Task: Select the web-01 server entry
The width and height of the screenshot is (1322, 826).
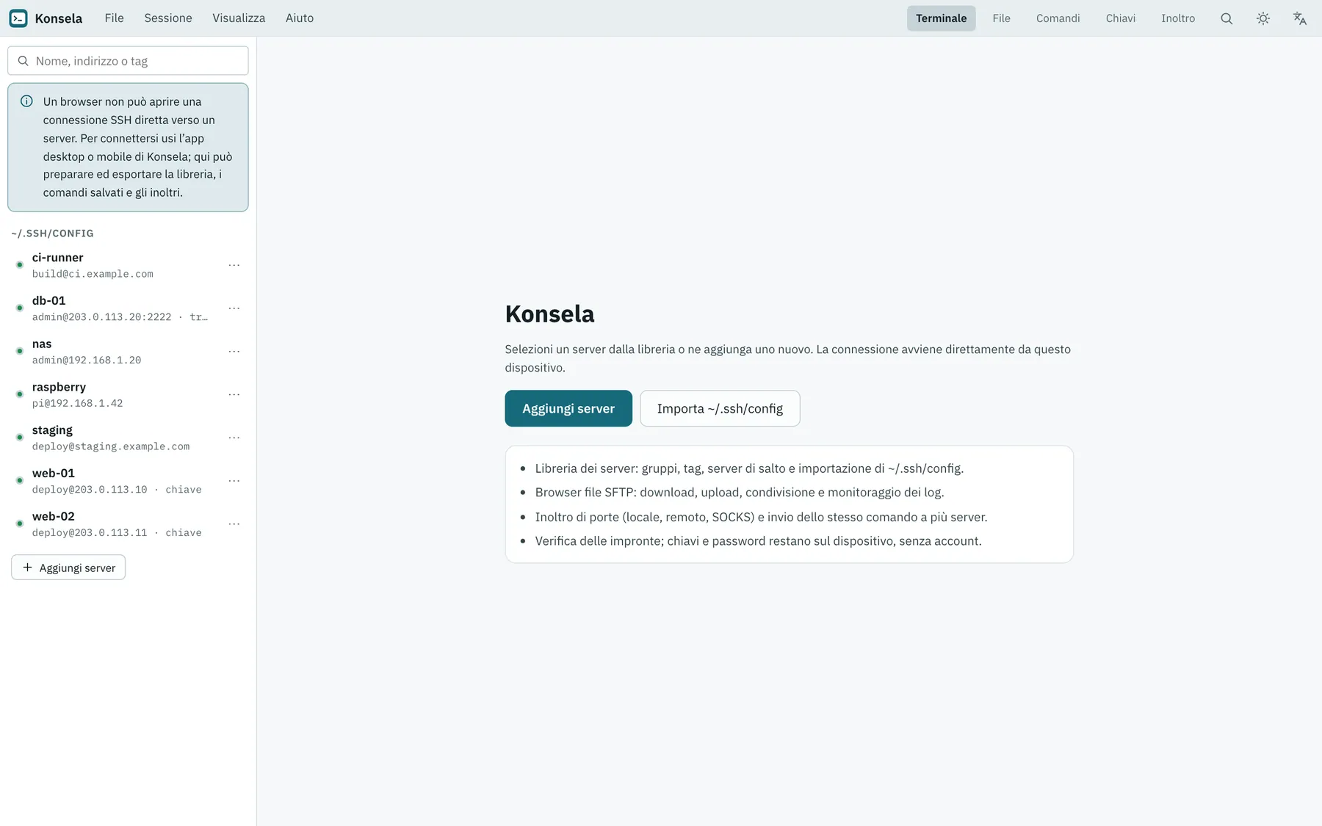Action: coord(128,481)
